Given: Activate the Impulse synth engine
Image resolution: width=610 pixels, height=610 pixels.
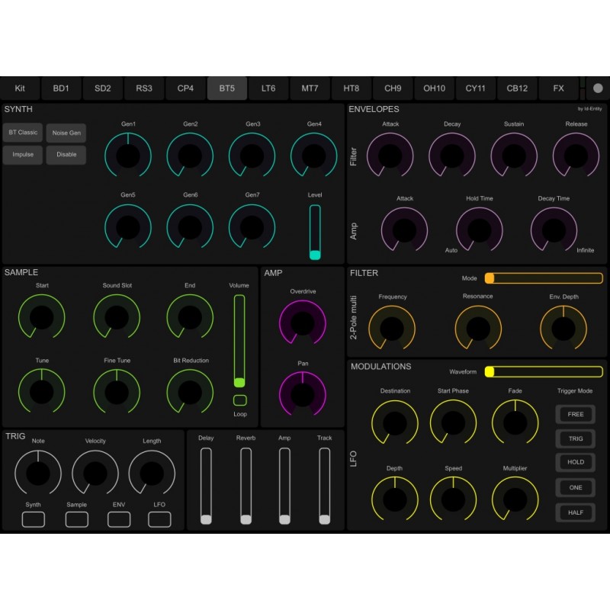Looking at the screenshot, I should tap(22, 155).
